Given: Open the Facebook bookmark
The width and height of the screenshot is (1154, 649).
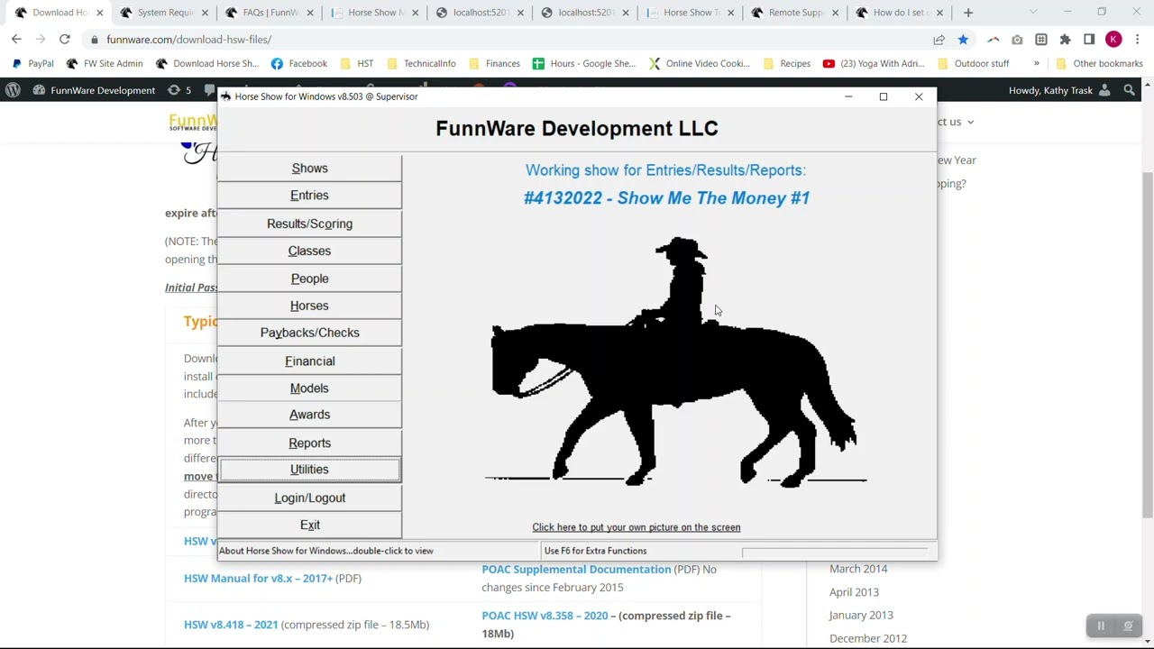Looking at the screenshot, I should tap(299, 64).
